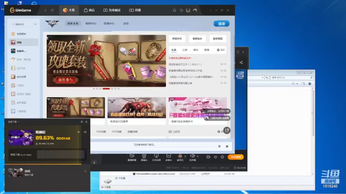Open the PVE攻略 tab
This screenshot has width=346, height=194.
click(x=101, y=132)
